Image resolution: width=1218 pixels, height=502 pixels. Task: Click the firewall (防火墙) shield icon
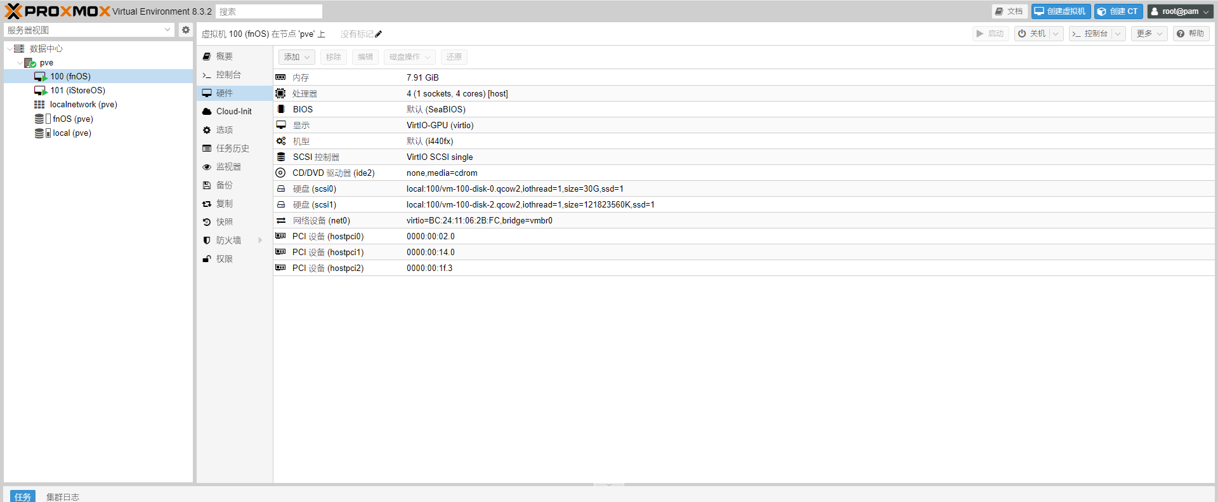pos(207,241)
